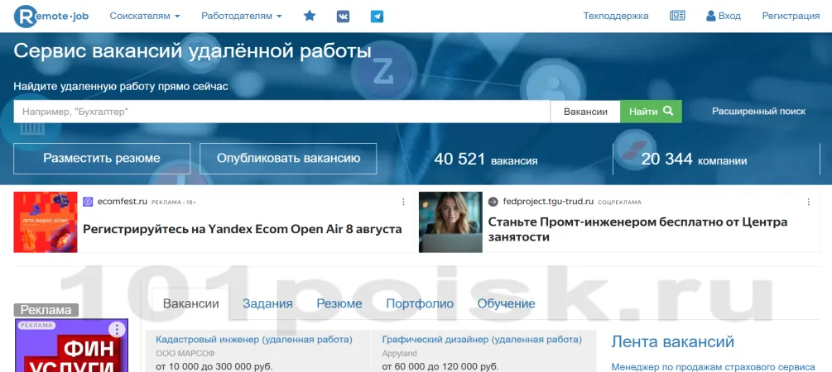The width and height of the screenshot is (832, 372).
Task: Switch to the Вакансии tab
Action: click(x=191, y=303)
